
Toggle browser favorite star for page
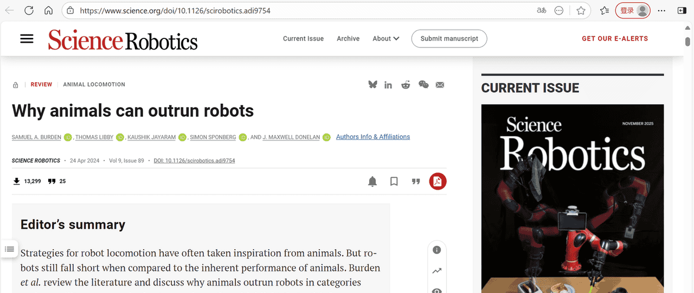click(x=581, y=11)
